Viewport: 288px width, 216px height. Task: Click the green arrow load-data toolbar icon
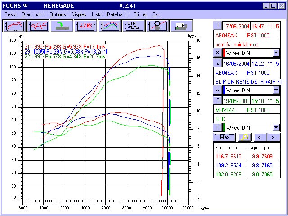(62, 26)
